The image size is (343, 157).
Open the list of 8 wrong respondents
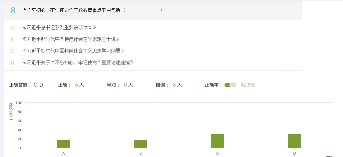(x=174, y=85)
